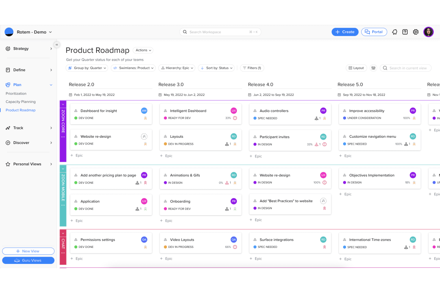Open Prioritization under Plan
The image size is (440, 293).
pyautogui.click(x=16, y=94)
